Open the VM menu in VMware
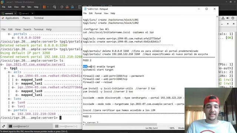 coord(23,7)
